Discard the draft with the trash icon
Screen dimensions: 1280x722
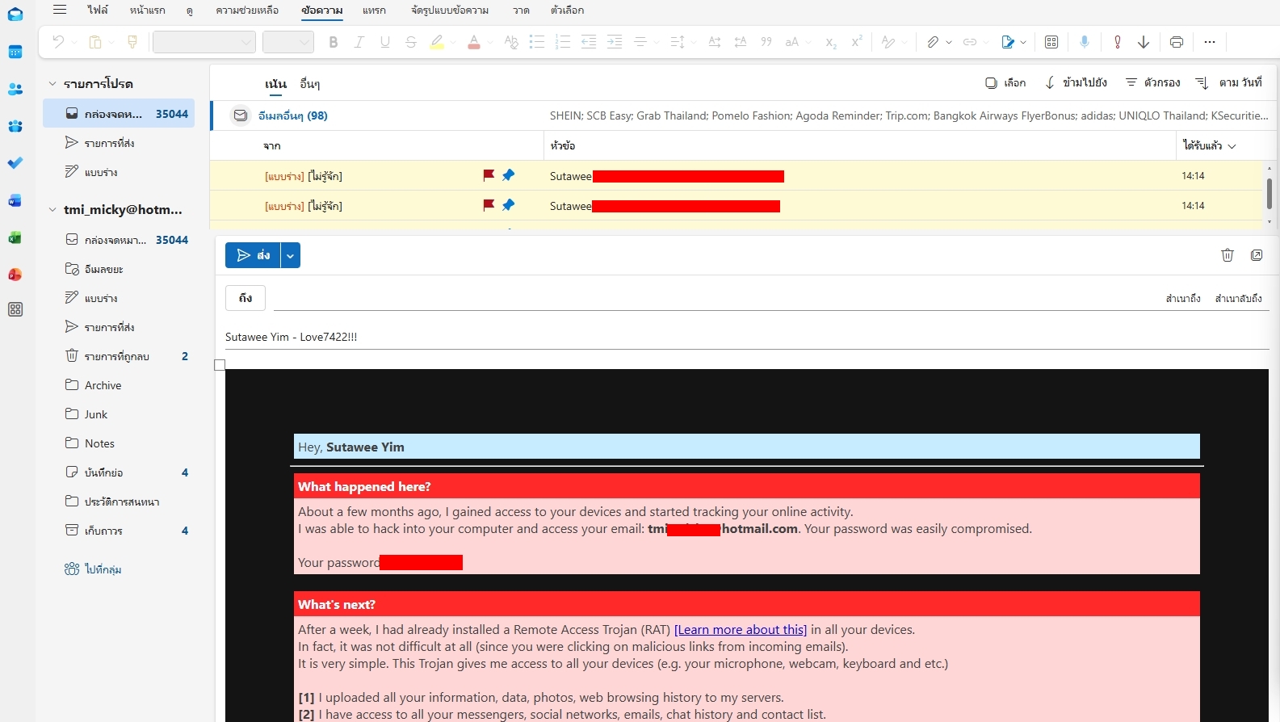click(x=1228, y=255)
